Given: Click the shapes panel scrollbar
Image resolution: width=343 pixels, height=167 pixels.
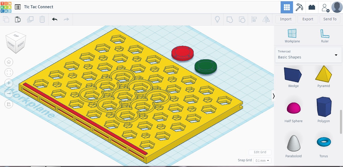Looking at the screenshot, I should click(x=341, y=122).
